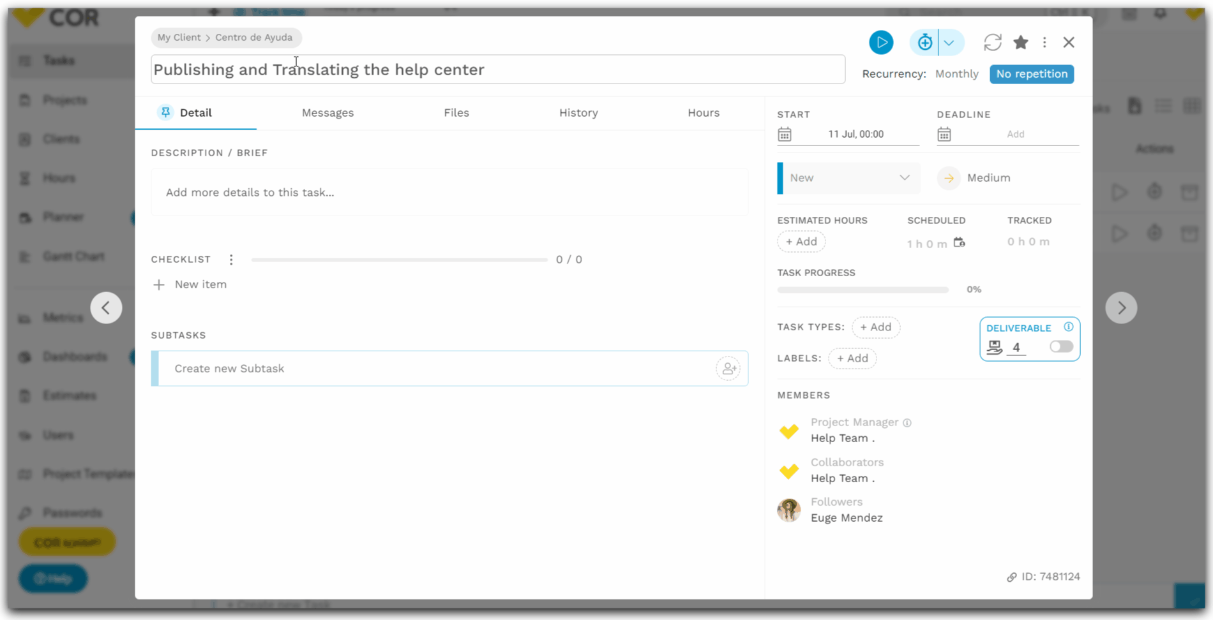Change the Medium priority setting
The image size is (1213, 620).
(974, 178)
